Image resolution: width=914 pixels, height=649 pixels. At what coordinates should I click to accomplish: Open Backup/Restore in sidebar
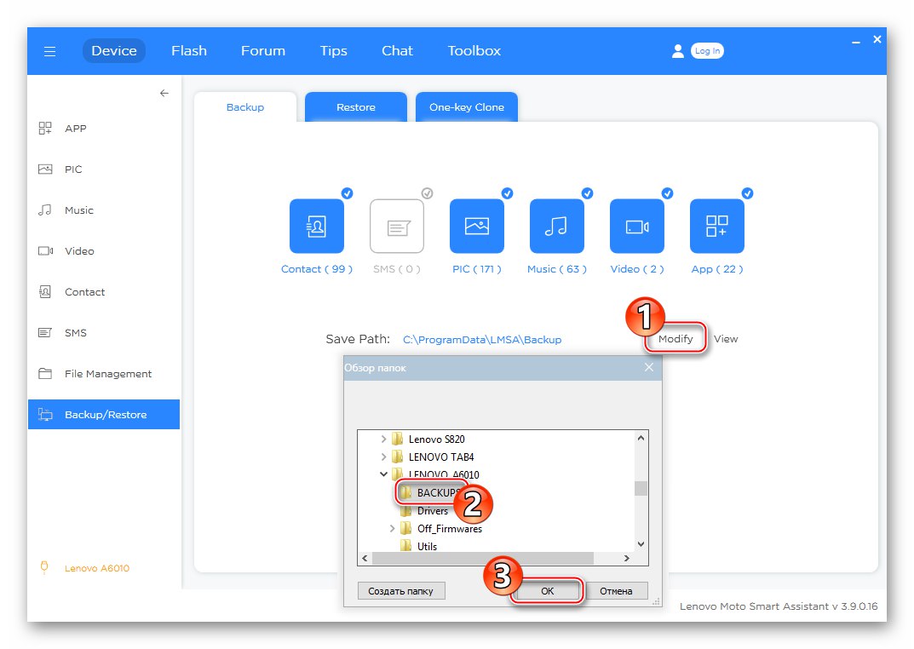104,414
